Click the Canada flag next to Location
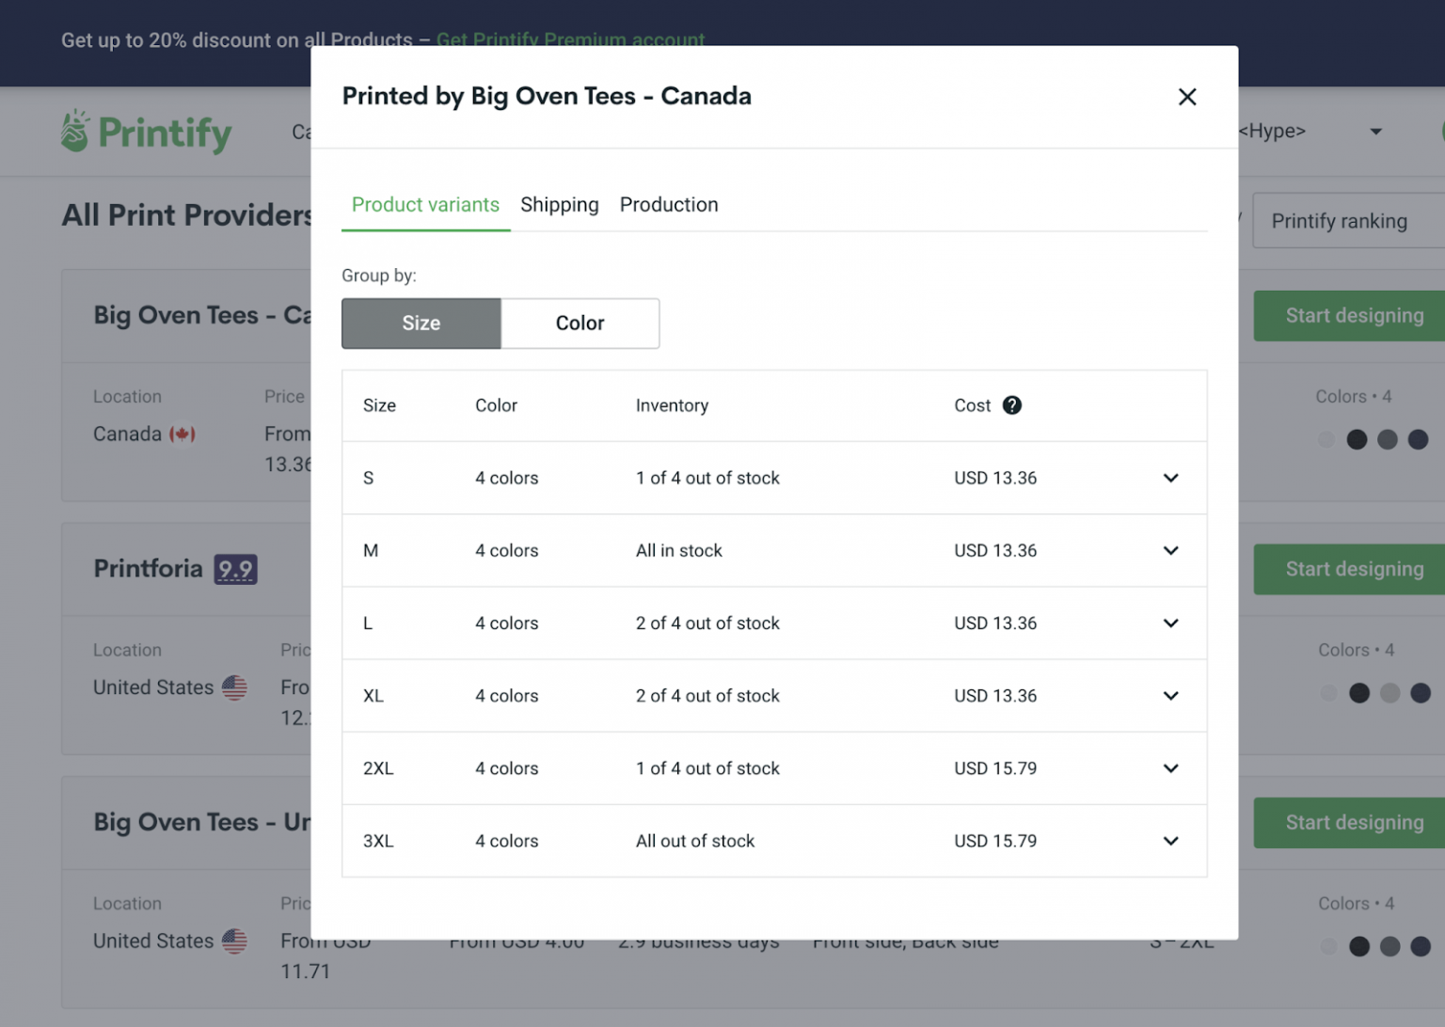This screenshot has height=1027, width=1445. coord(184,434)
